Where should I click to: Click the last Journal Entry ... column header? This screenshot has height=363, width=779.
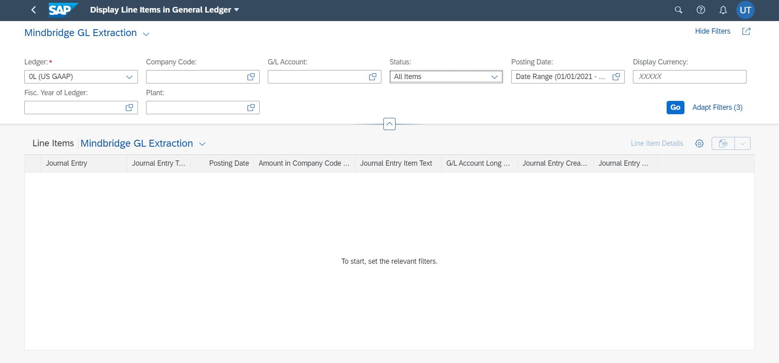(626, 163)
